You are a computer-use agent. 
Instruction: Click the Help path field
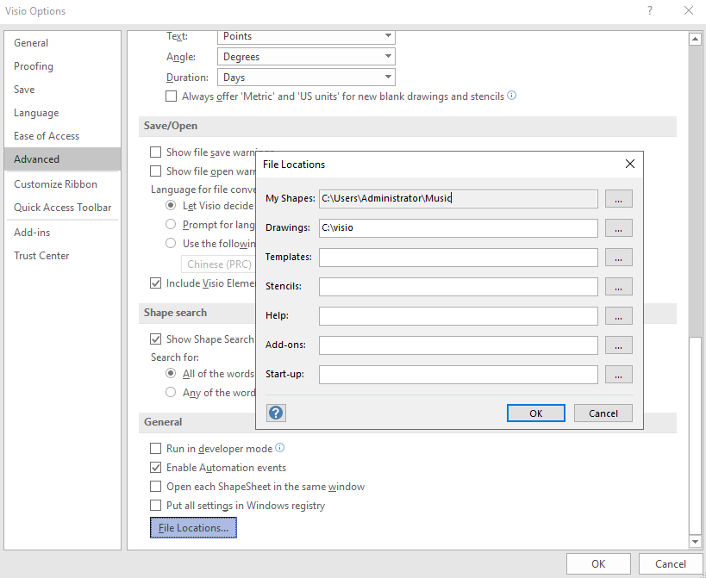pyautogui.click(x=459, y=316)
